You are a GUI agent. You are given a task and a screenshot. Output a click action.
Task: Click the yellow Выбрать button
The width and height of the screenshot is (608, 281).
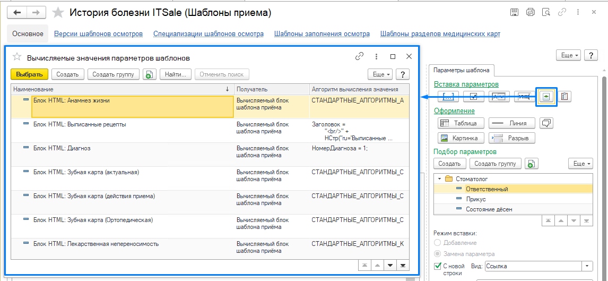[x=29, y=74]
